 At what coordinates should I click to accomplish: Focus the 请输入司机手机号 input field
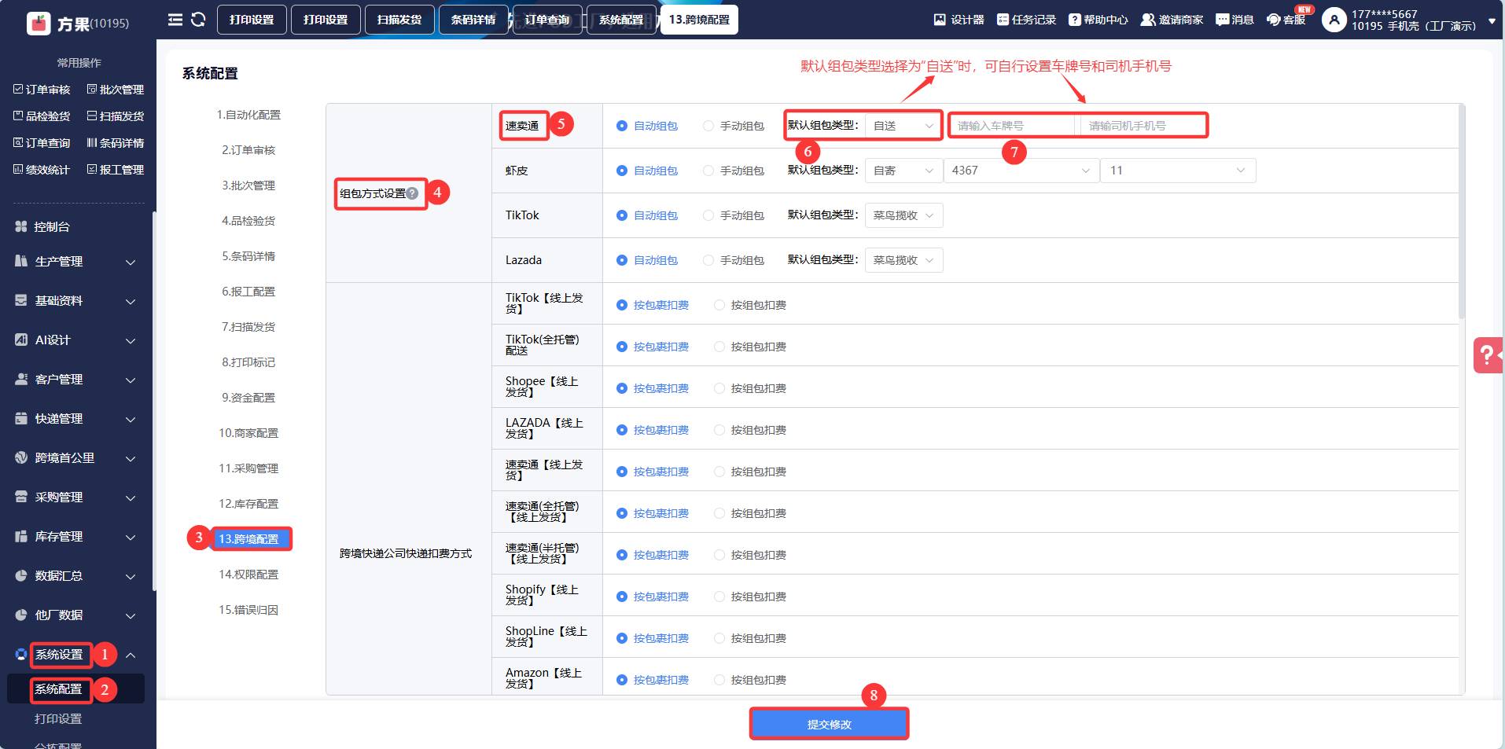point(1143,126)
